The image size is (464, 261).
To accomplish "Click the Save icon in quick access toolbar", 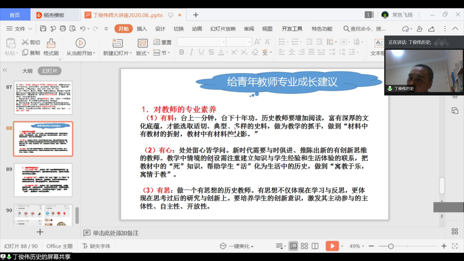I will click(43, 29).
